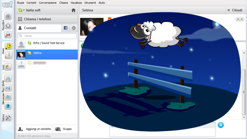This screenshot has height=139, width=247.
Task: Open the status dropdown next to italia soft
Action: tap(24, 10)
